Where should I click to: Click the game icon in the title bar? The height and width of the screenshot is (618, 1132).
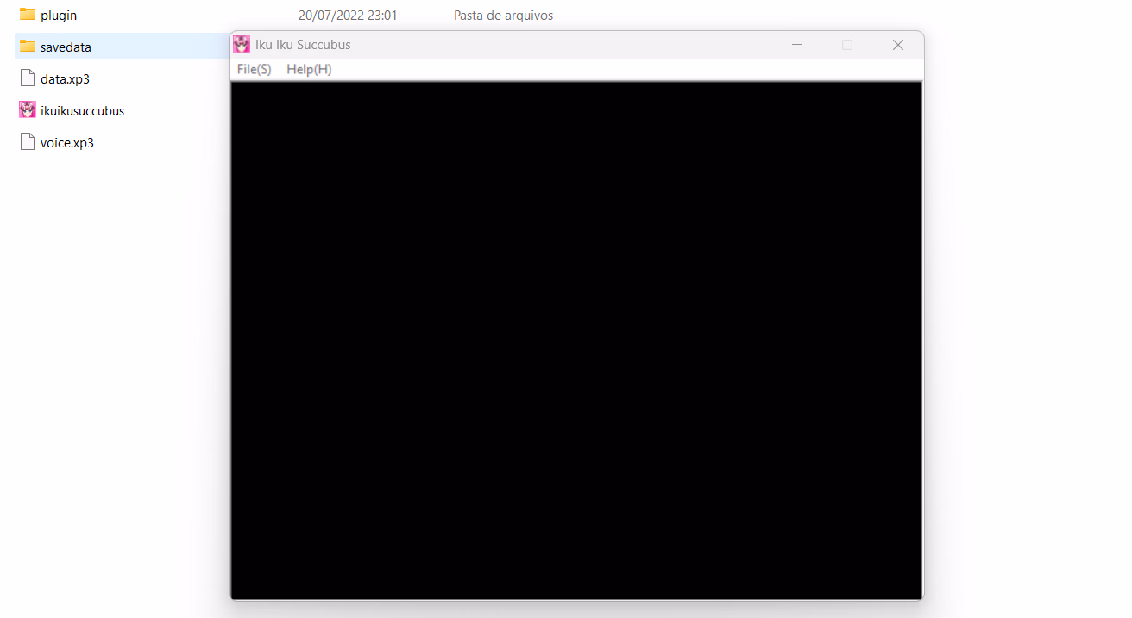[242, 45]
